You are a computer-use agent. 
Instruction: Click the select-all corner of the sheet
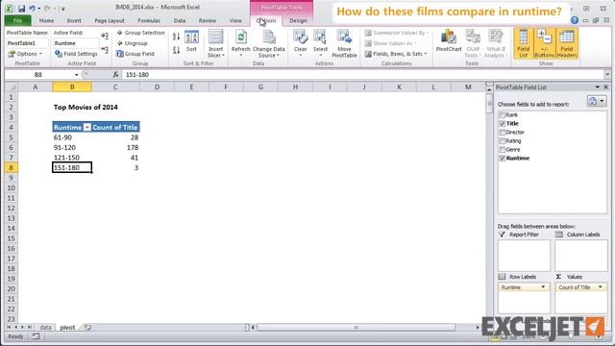pos(12,87)
